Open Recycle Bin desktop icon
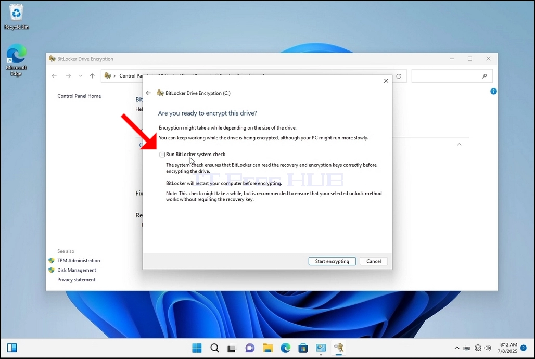This screenshot has width=535, height=359. pyautogui.click(x=16, y=17)
